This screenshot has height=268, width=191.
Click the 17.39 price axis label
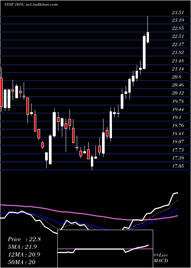tap(178, 158)
